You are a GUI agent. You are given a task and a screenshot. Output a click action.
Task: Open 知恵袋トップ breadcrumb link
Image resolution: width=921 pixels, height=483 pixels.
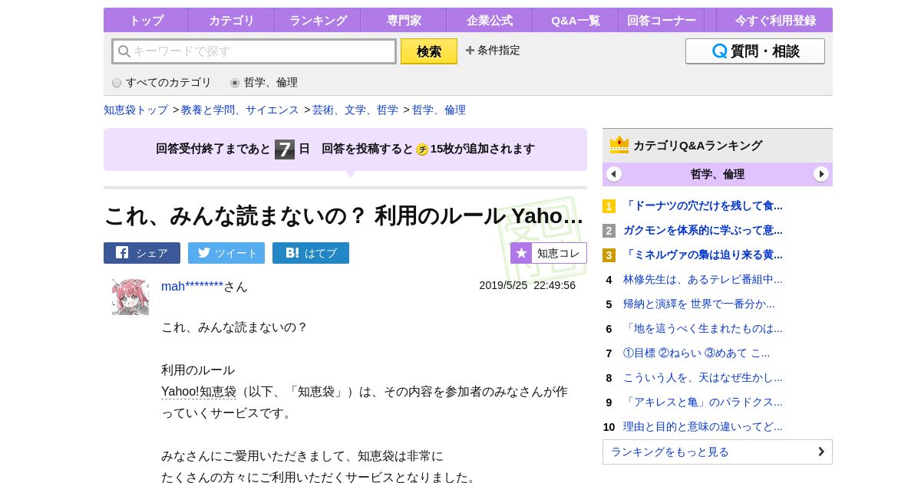[x=136, y=110]
